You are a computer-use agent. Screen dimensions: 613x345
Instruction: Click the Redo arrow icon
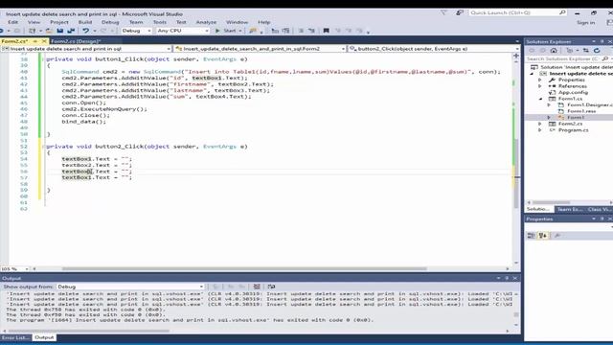pyautogui.click(x=103, y=31)
